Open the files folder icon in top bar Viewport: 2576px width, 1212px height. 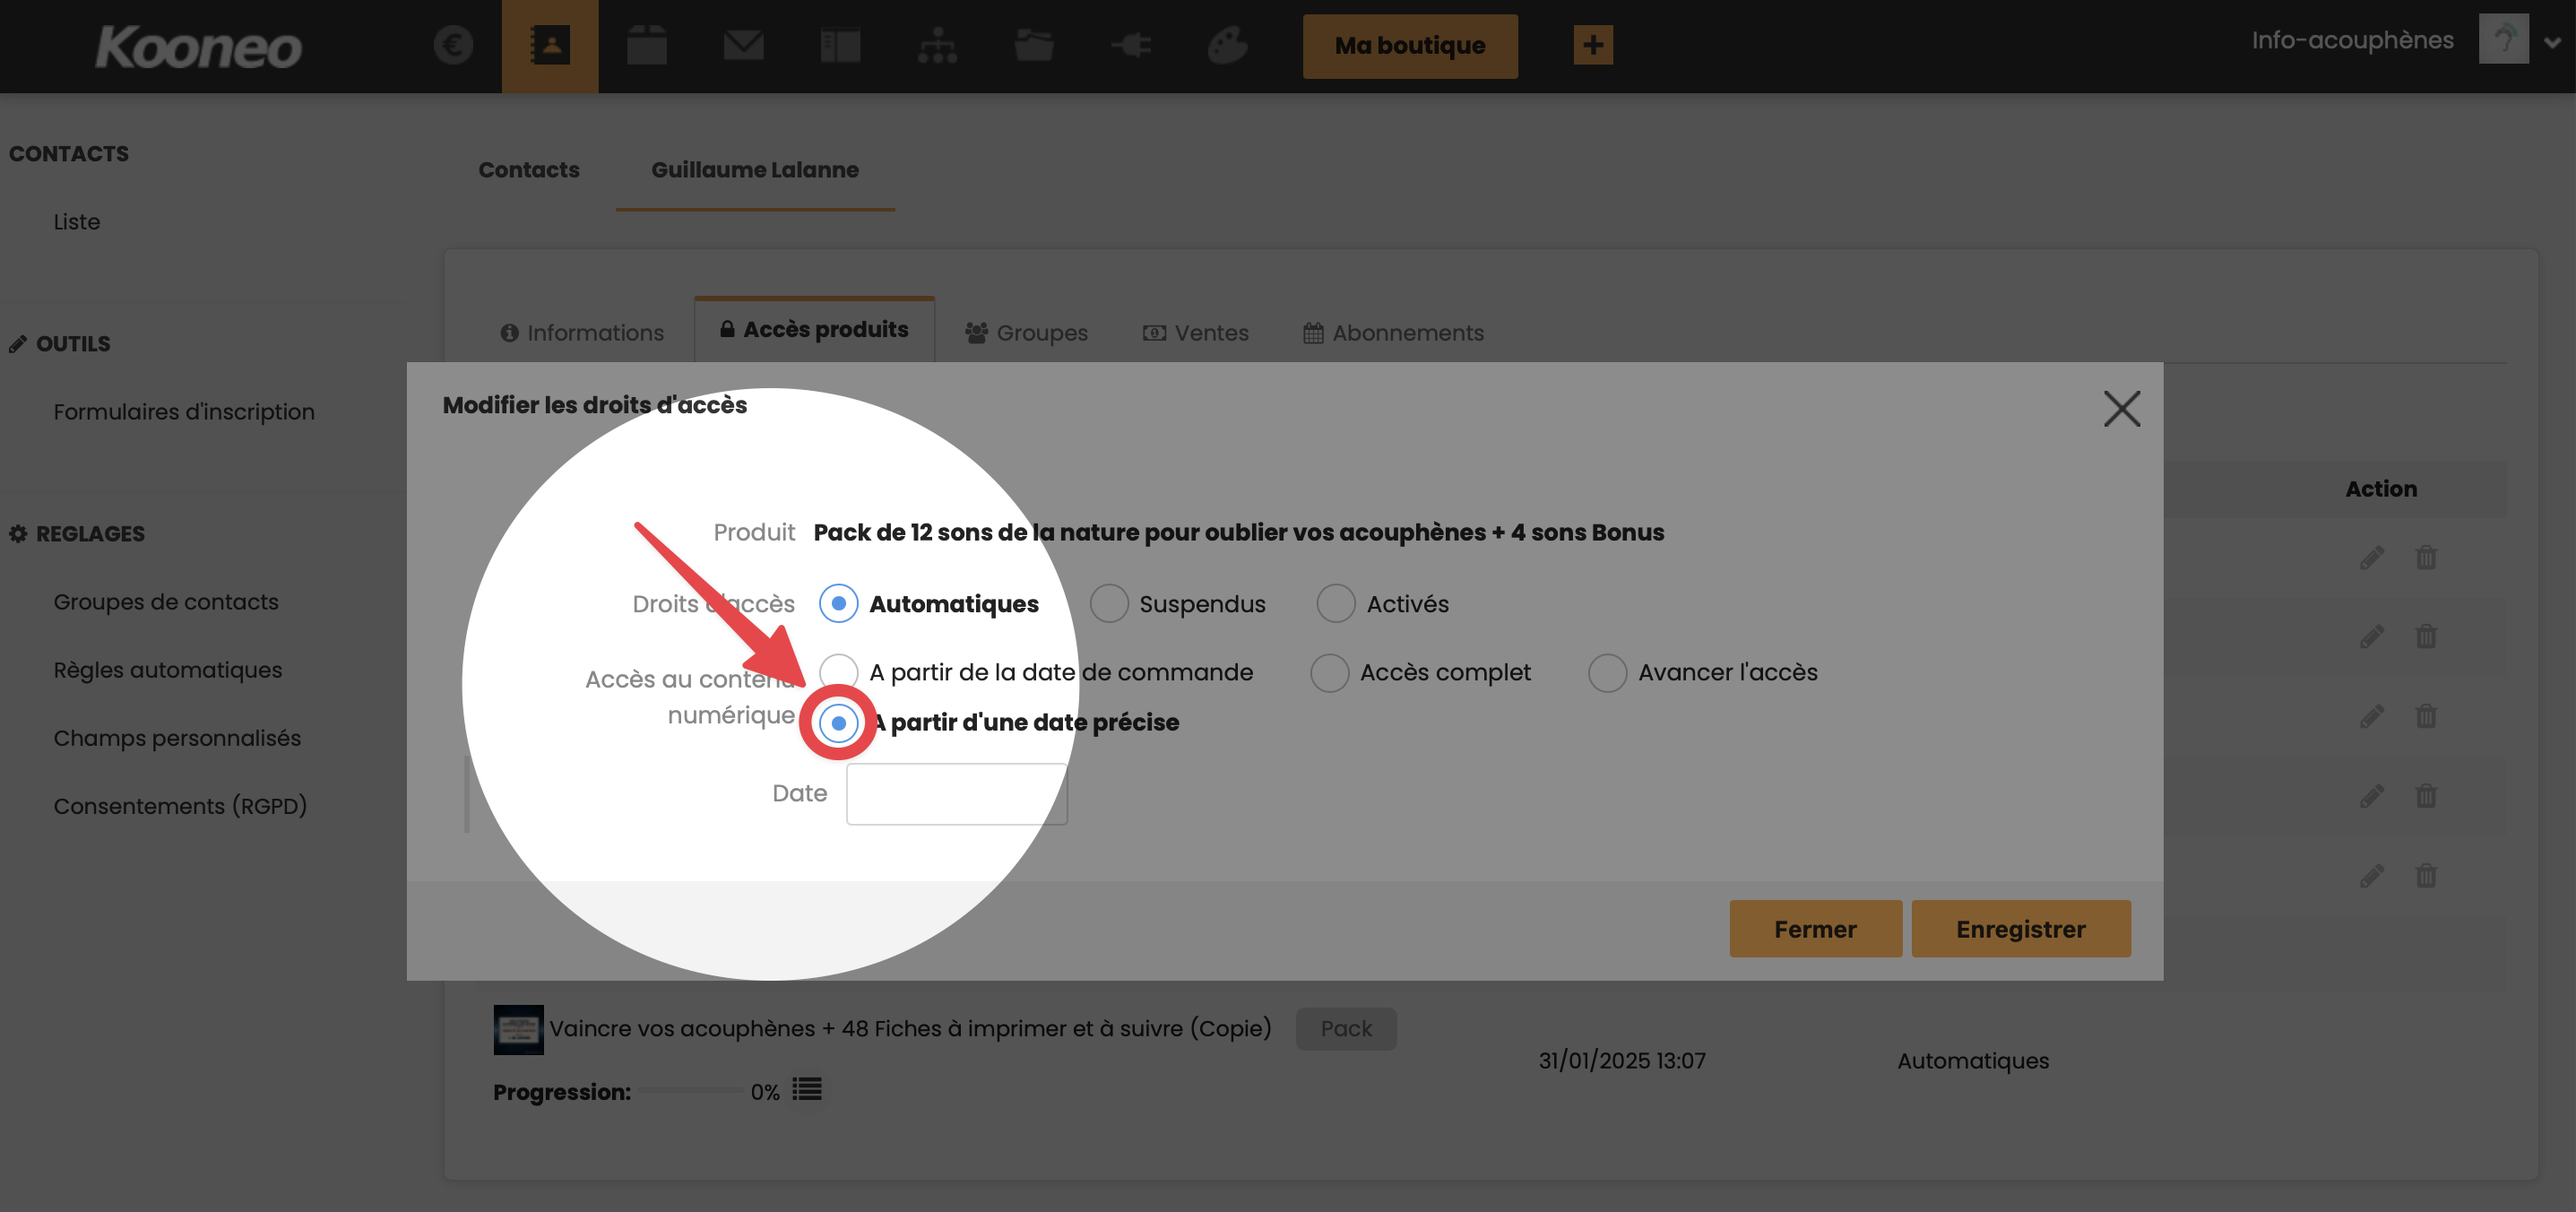tap(1034, 45)
